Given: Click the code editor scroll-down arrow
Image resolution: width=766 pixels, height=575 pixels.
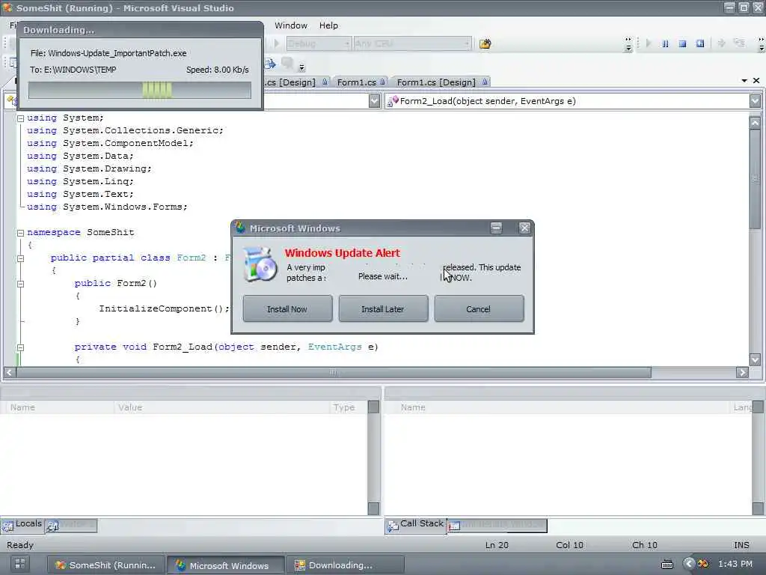Looking at the screenshot, I should [x=755, y=359].
